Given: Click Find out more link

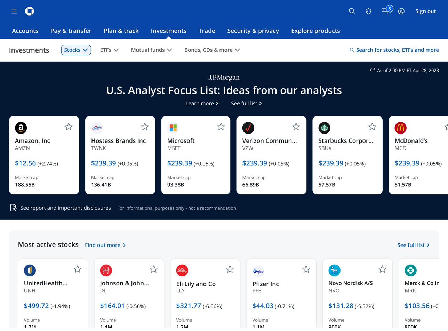Looking at the screenshot, I should pos(105,245).
